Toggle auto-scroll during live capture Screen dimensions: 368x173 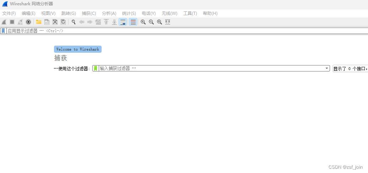[123, 22]
